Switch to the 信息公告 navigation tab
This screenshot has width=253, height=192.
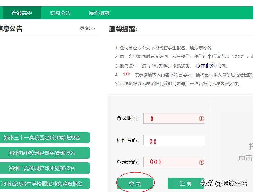click(60, 13)
